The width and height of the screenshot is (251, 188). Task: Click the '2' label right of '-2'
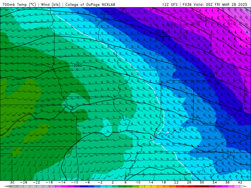point(113,182)
